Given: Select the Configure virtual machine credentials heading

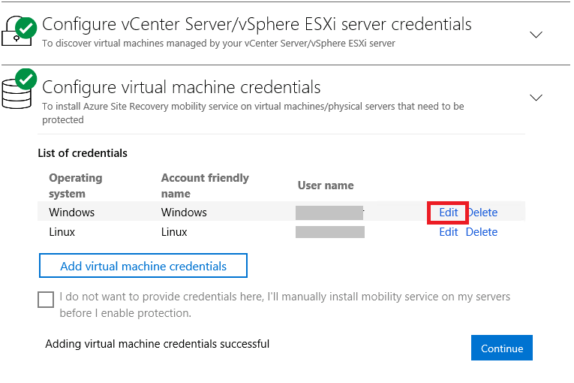Looking at the screenshot, I should pyautogui.click(x=182, y=87).
